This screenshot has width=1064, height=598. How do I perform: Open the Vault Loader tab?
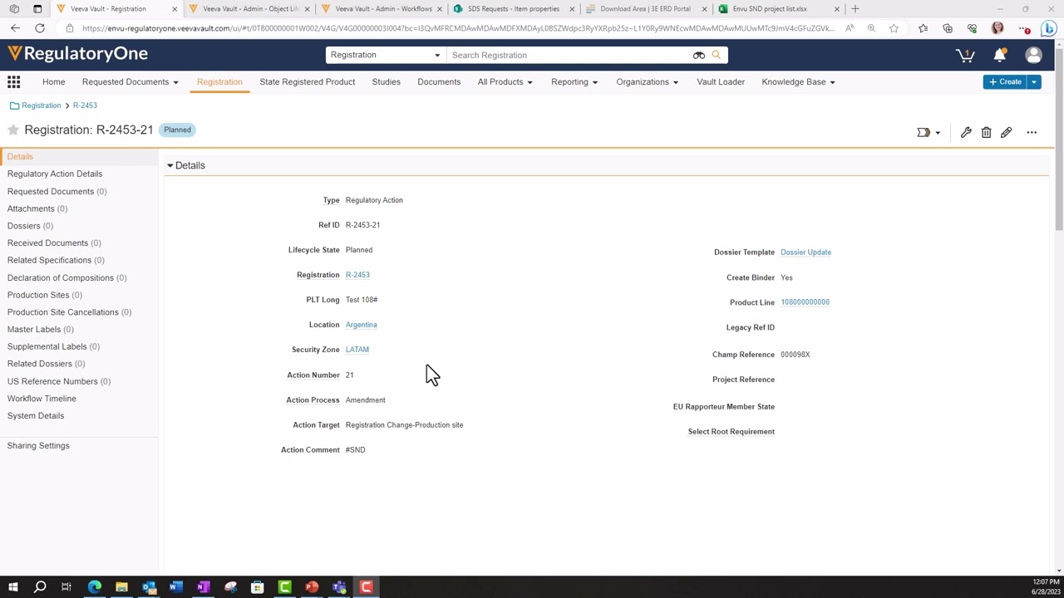pos(721,82)
